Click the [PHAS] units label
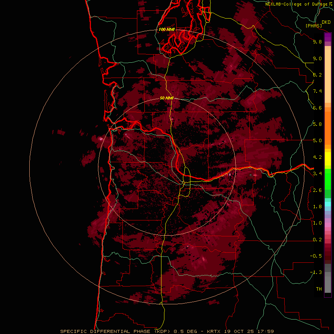The height and width of the screenshot is (334, 334). pos(314,26)
